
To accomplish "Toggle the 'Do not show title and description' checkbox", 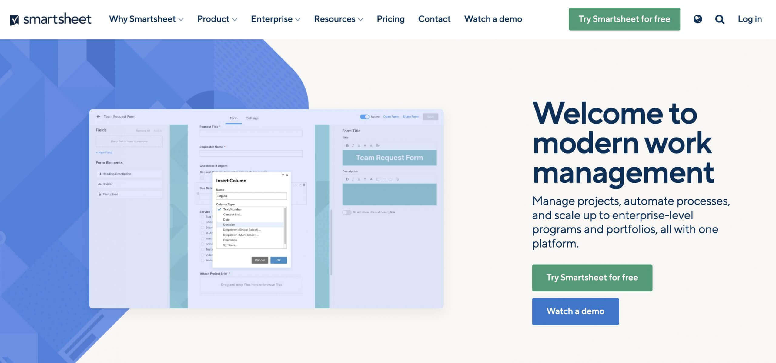I will tap(346, 212).
